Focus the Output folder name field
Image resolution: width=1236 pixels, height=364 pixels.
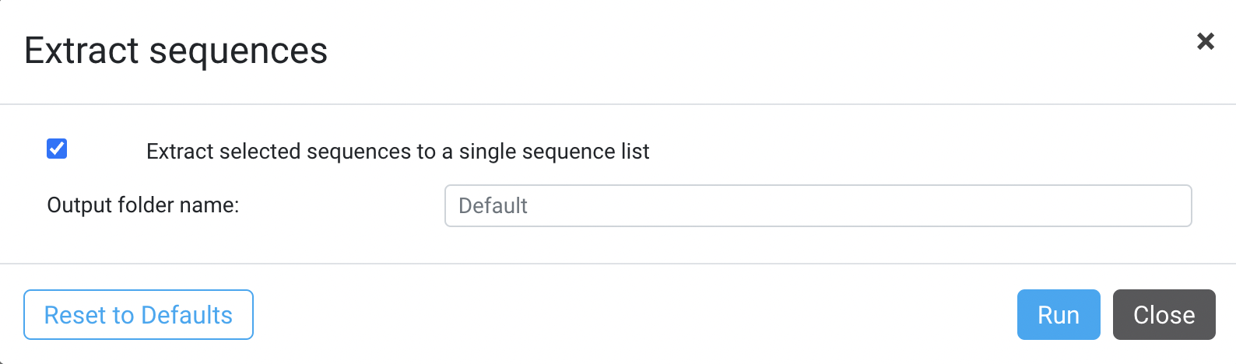coord(818,205)
